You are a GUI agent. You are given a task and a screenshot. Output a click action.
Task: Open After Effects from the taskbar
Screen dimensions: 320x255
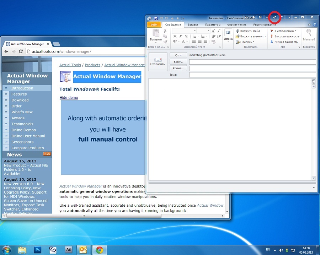point(69,250)
